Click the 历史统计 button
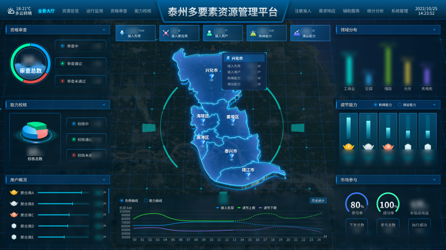Viewport: 446px width, 250px height. point(318,201)
